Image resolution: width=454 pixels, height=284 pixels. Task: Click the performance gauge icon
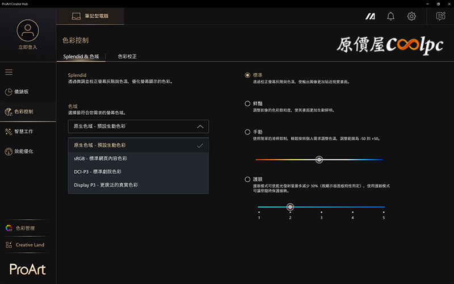tap(9, 152)
